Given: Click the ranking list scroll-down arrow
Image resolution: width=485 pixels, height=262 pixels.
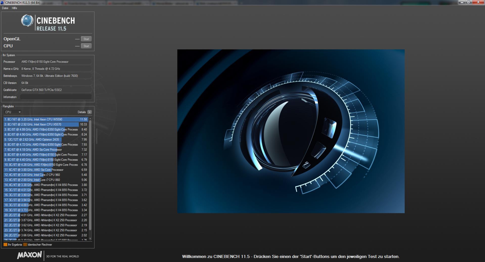Looking at the screenshot, I should [x=90, y=239].
